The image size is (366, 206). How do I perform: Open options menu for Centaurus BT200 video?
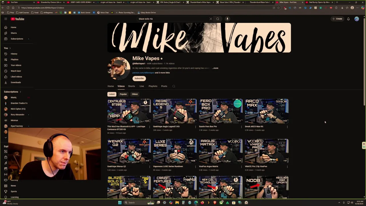tap(150, 127)
